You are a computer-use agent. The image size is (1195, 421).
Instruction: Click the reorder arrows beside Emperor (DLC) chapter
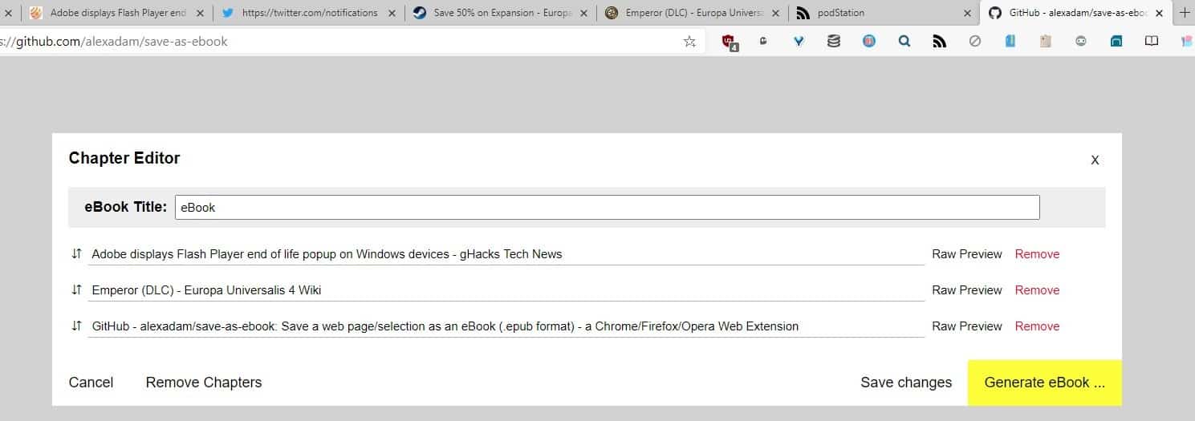click(76, 289)
